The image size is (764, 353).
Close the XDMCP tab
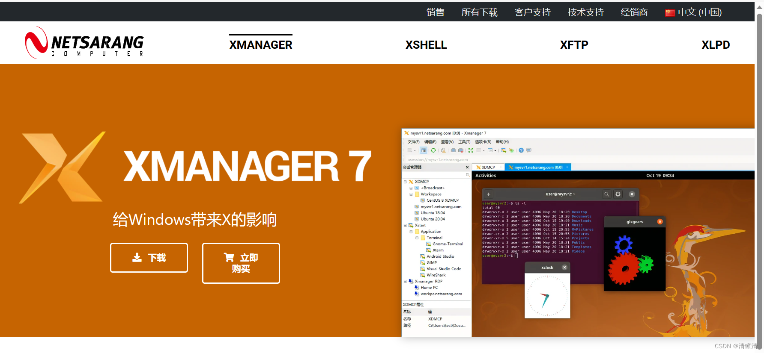click(500, 168)
